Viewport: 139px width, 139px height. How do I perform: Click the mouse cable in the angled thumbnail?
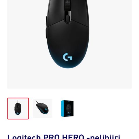37,102
